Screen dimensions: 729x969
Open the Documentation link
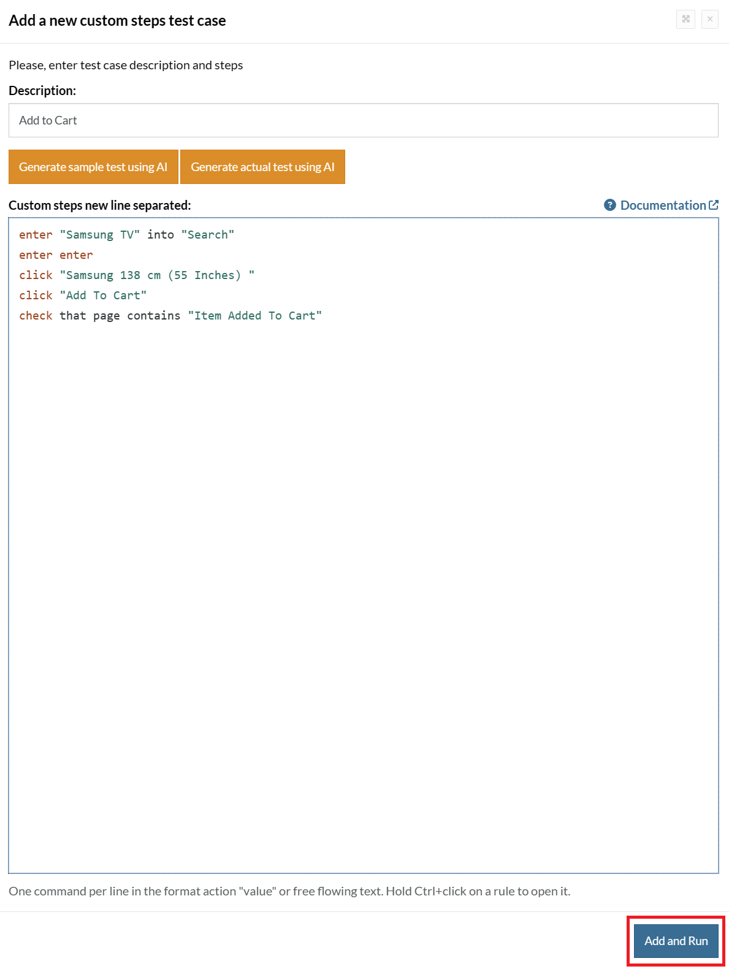point(663,205)
